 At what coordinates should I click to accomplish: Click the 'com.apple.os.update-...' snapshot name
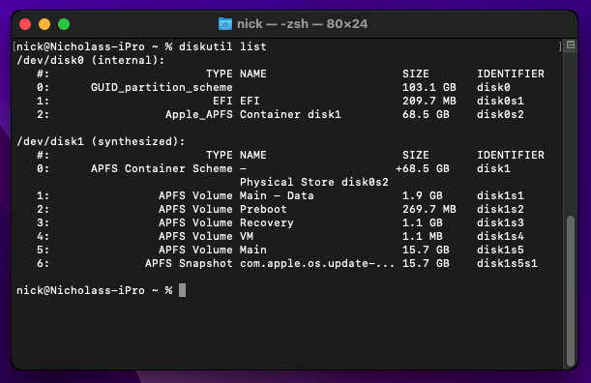[x=317, y=263]
